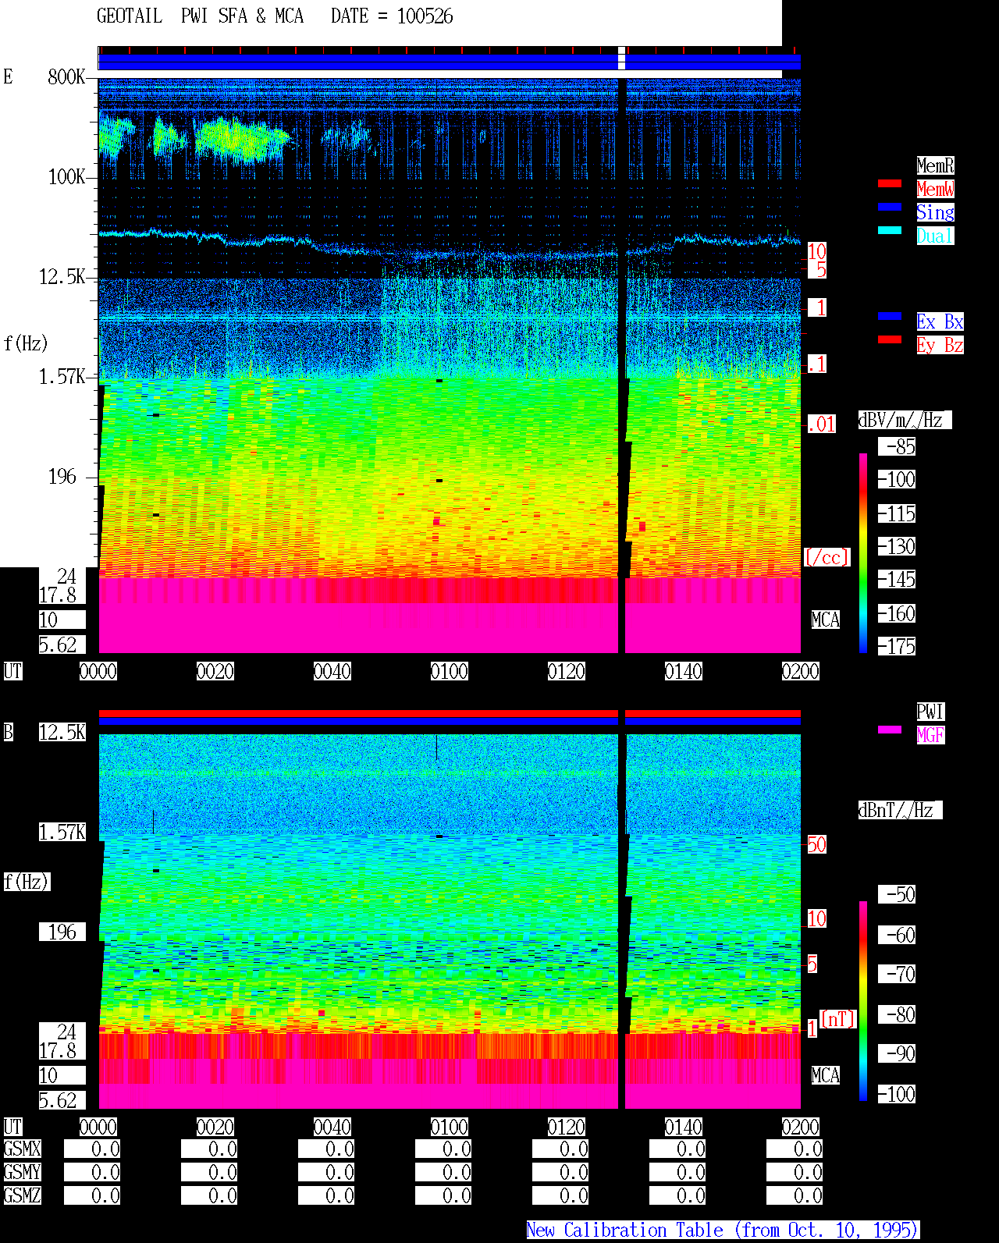Viewport: 999px width, 1243px height.
Task: Click the E panel 0100 time label
Action: point(449,671)
